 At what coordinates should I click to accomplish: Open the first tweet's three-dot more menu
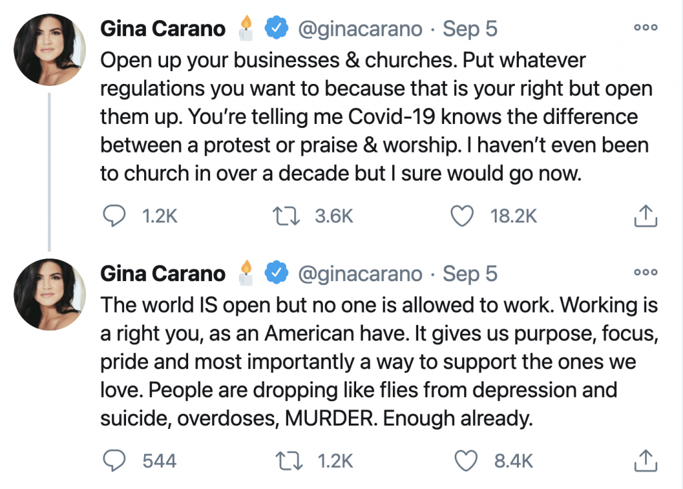point(646,27)
